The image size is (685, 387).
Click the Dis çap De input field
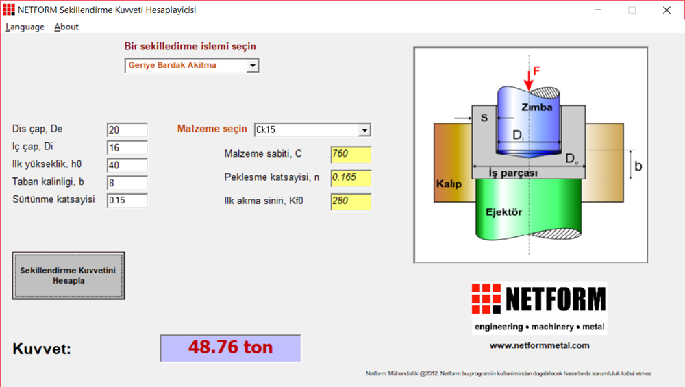(127, 130)
